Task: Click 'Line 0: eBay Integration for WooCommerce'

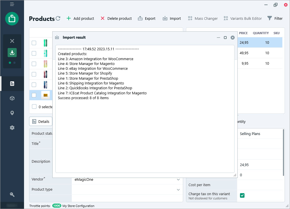Action: click(93, 69)
